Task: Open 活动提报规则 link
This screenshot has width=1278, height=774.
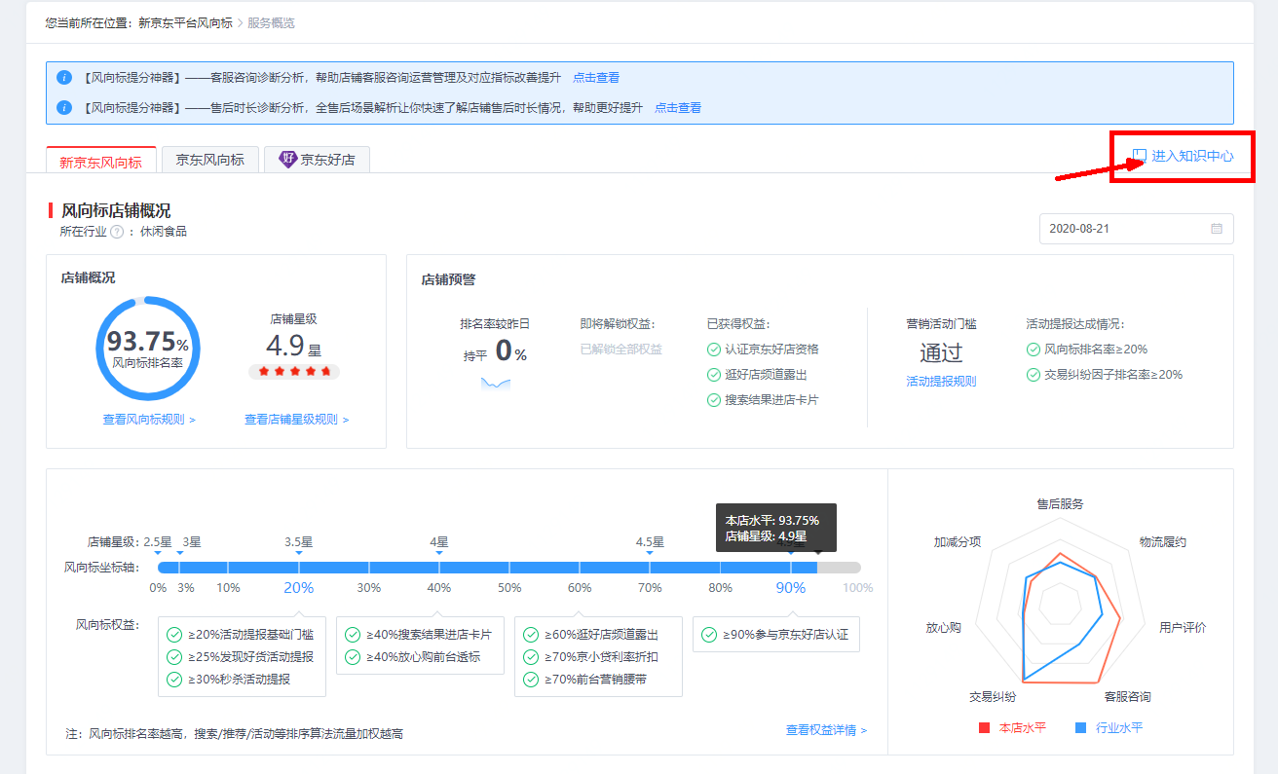Action: (x=941, y=382)
